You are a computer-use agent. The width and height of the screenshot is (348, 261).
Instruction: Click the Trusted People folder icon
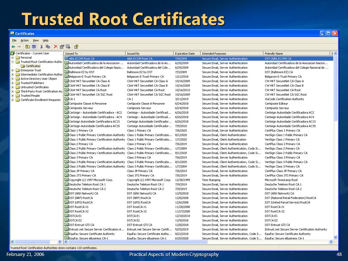[x=18, y=95]
